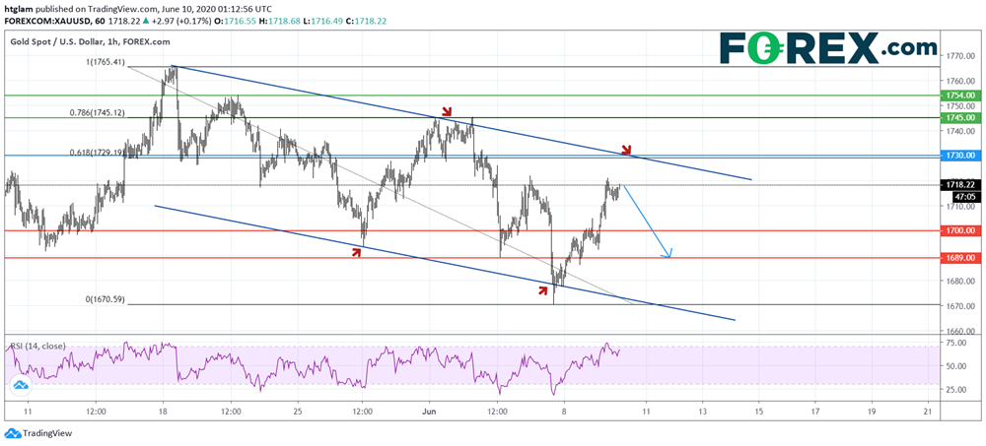Click the current price 1718.22 label
Screen dimensions: 986x446
tap(959, 184)
